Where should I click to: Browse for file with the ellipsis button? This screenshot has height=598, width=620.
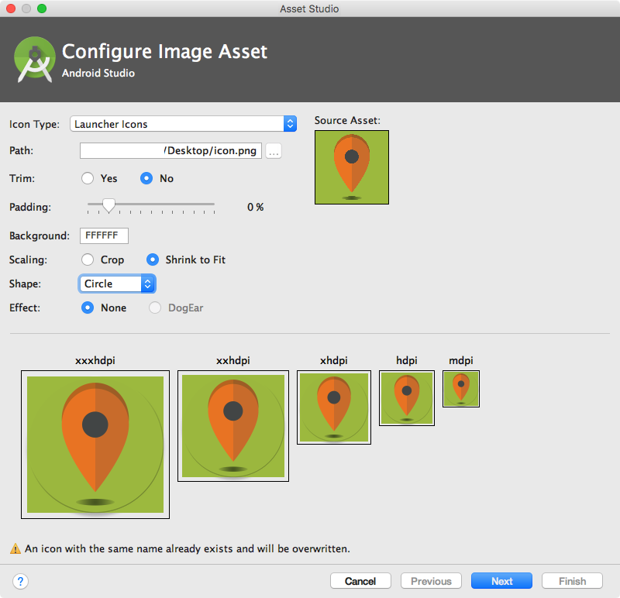point(274,151)
